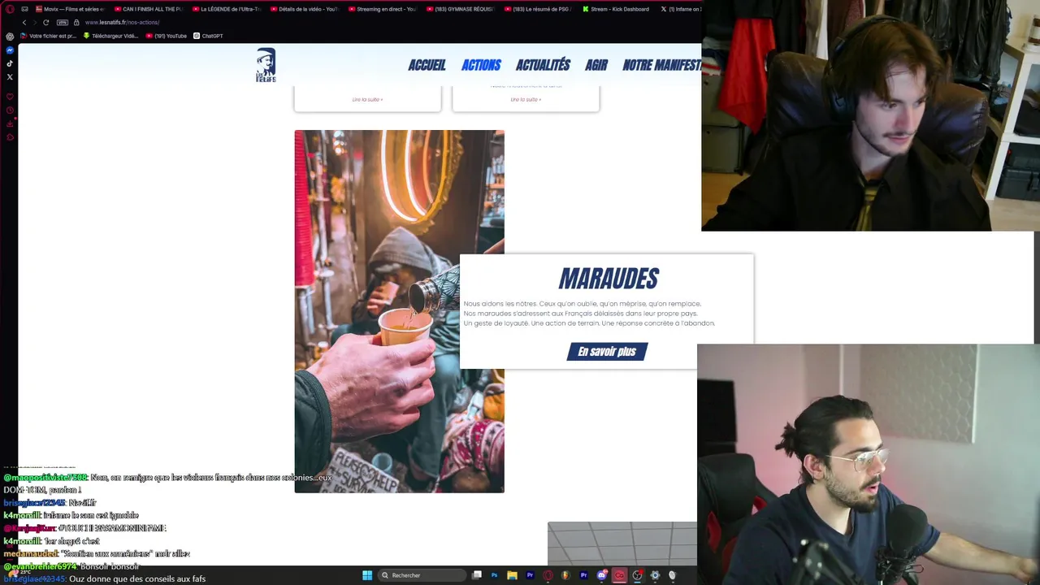Click Les Natifs logo in site header
Viewport: 1040px width, 585px height.
click(x=266, y=65)
